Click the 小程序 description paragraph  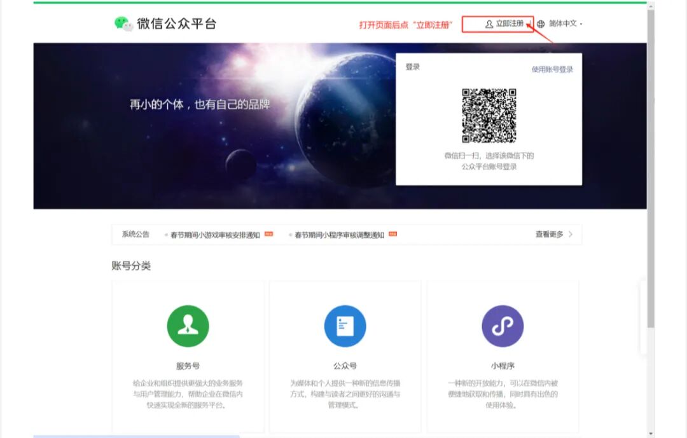[503, 394]
